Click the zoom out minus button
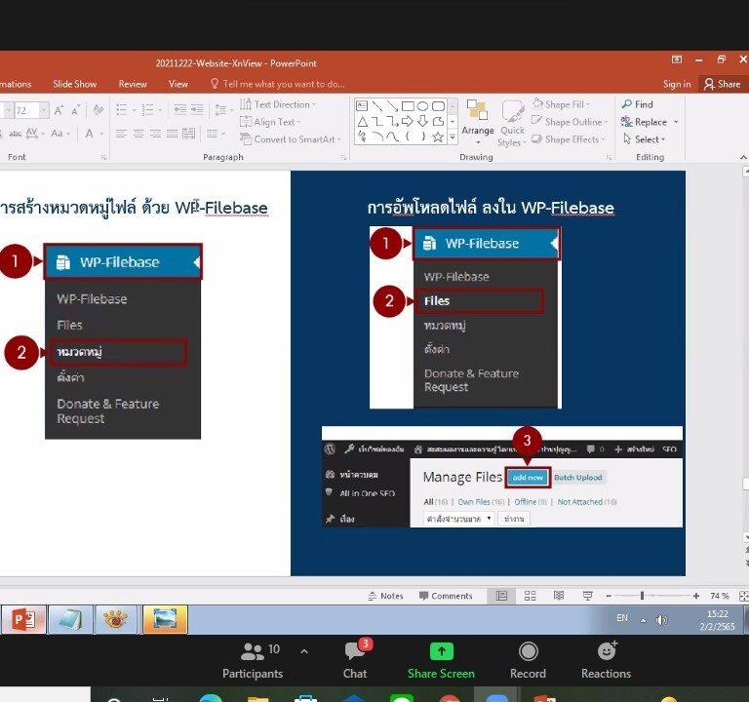Screen dimensions: 749x702 609,596
